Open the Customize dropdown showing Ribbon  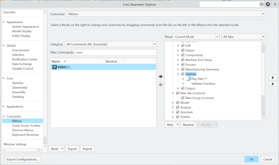pos(263,14)
